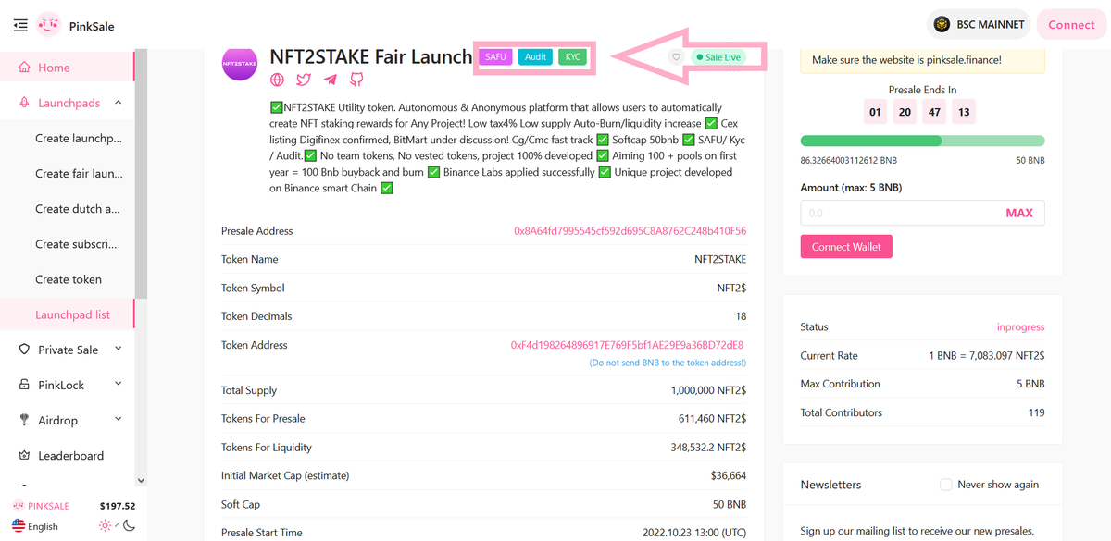Open Create token menu item
The image size is (1111, 541).
[69, 279]
